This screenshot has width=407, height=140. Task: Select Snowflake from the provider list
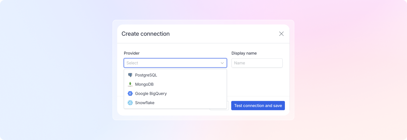click(175, 103)
